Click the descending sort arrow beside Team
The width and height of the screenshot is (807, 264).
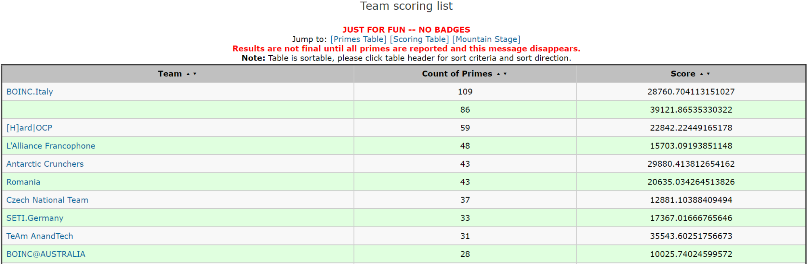coord(195,74)
